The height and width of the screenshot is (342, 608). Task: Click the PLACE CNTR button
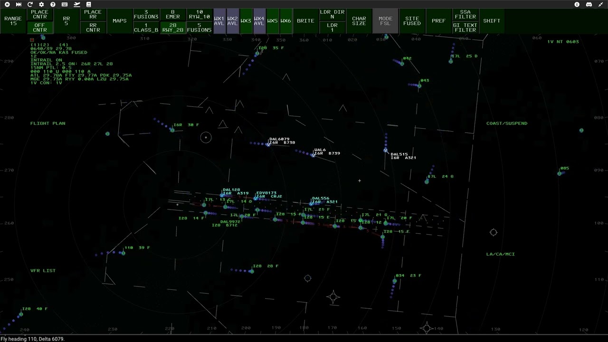tap(40, 15)
